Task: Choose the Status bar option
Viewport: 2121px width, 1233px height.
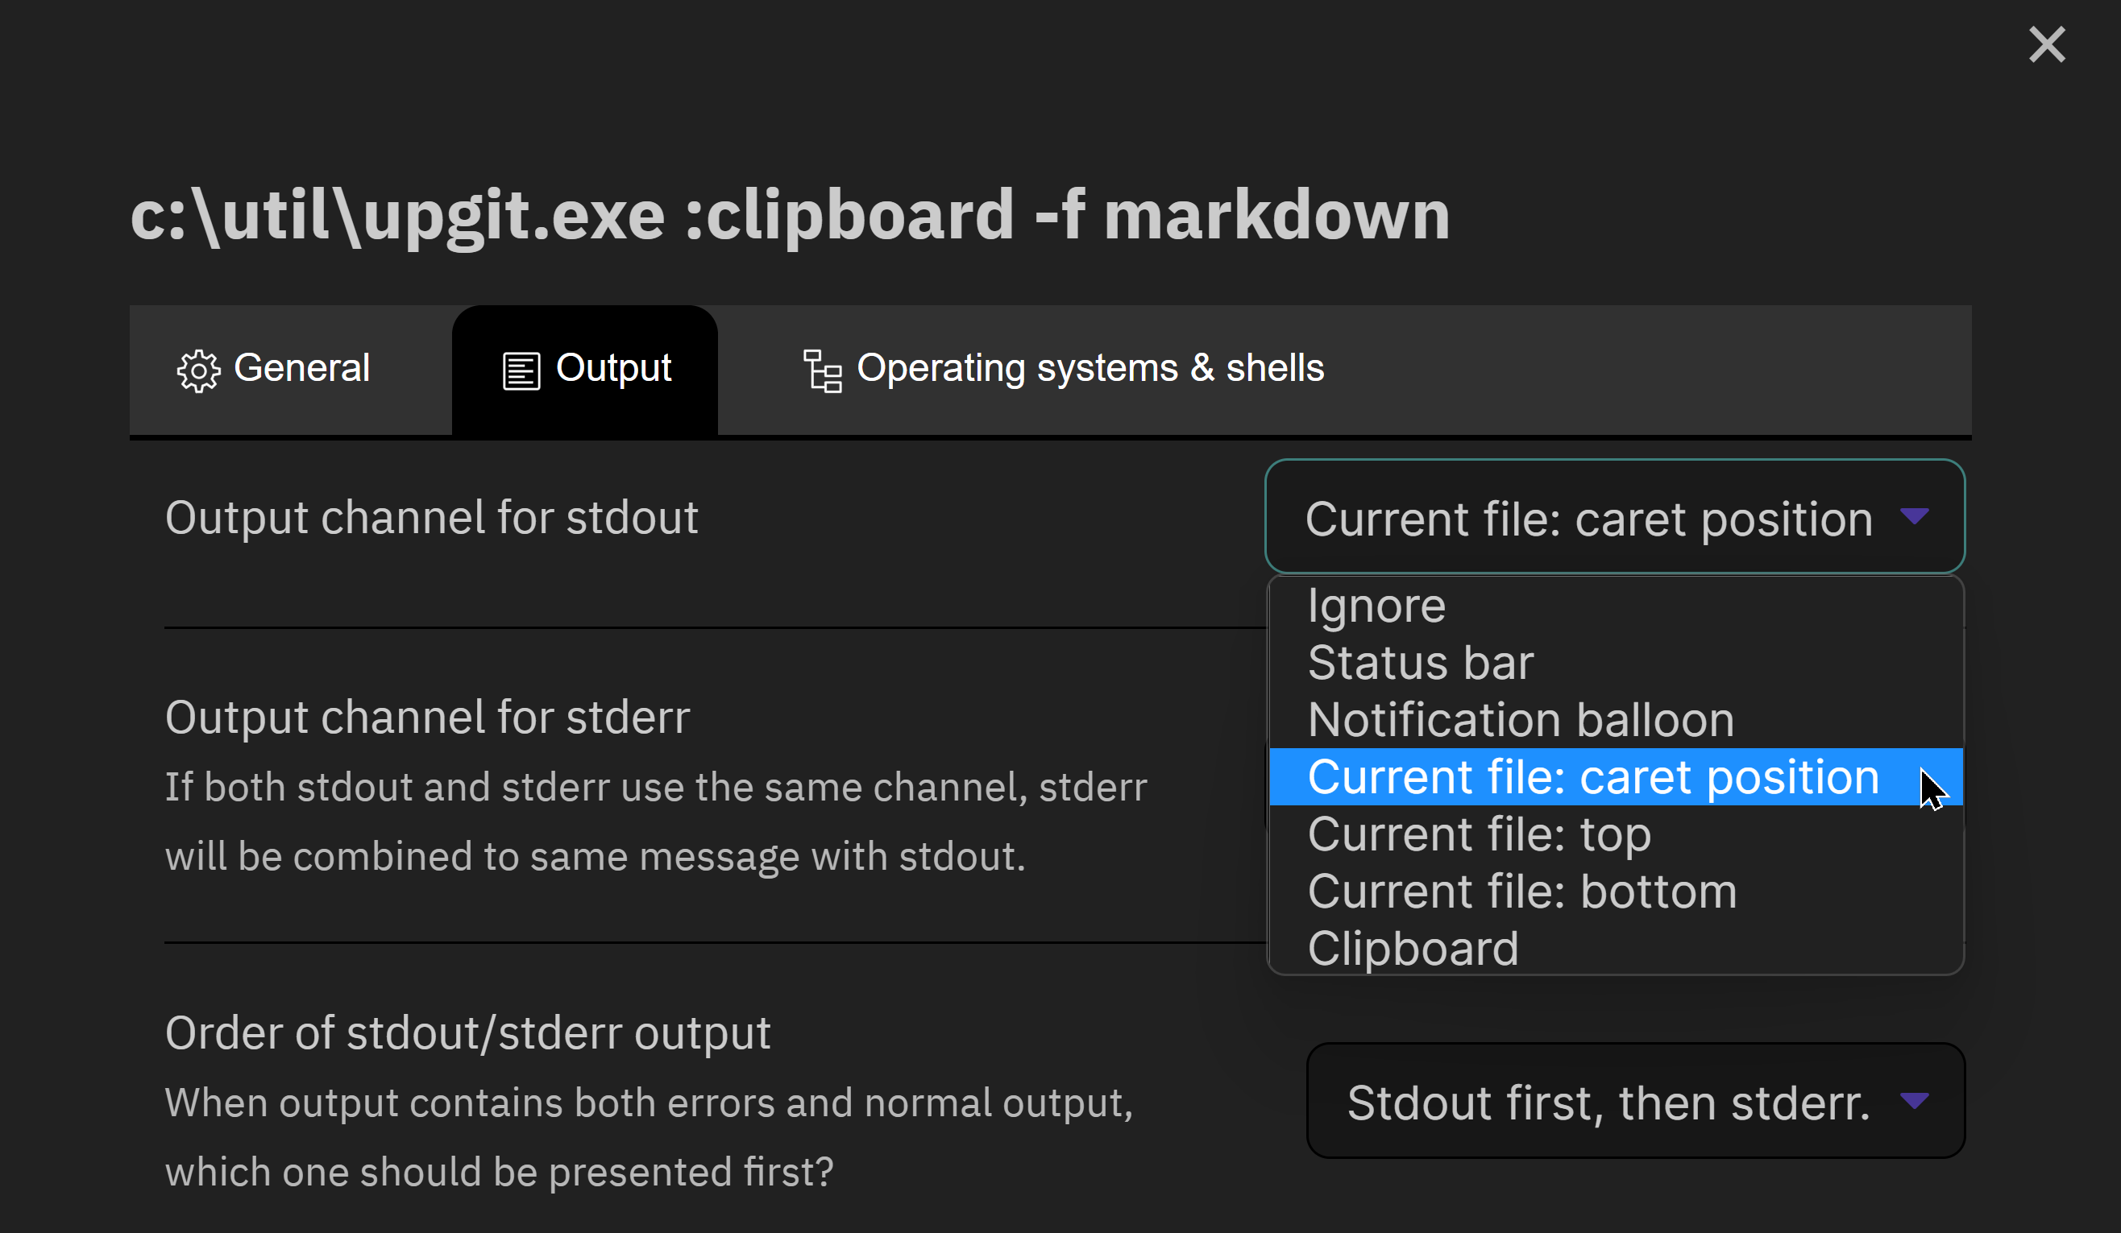Action: 1616,663
